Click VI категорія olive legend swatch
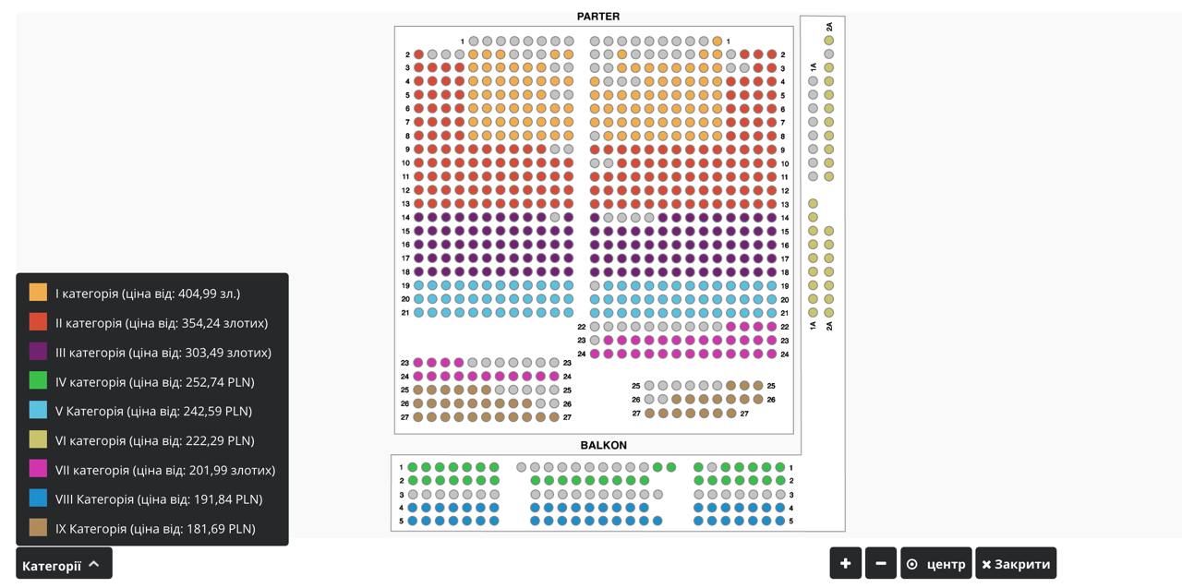 [38, 439]
